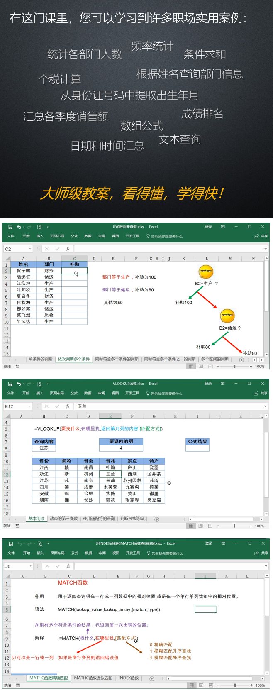Image resolution: width=273 pixels, height=690 pixels.
Task: Open print preview in the INDEX和MATCH window
Action: point(40,543)
